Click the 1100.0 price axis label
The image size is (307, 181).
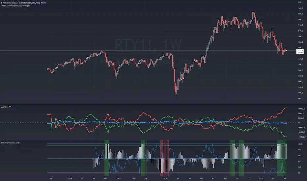coord(300,87)
